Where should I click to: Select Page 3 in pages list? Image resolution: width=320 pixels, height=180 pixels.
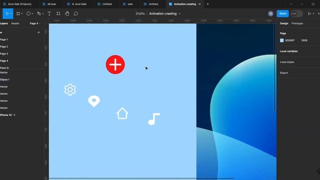click(4, 54)
